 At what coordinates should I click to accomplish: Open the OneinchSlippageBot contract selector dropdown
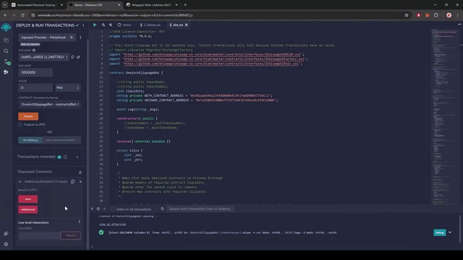tap(50, 104)
